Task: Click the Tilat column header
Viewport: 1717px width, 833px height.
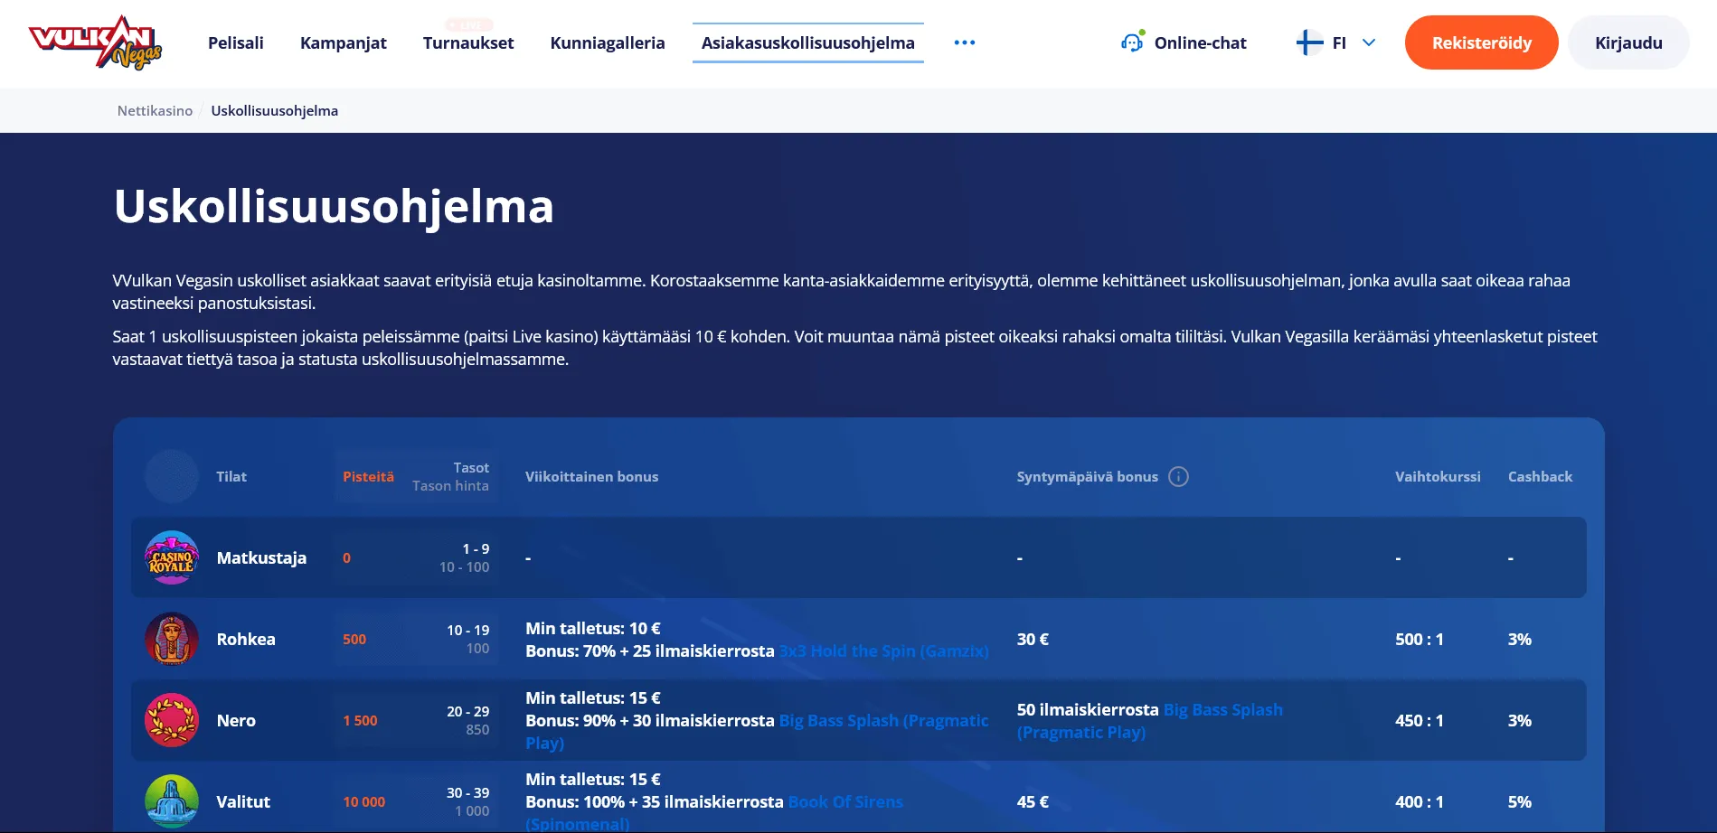Action: tap(231, 476)
